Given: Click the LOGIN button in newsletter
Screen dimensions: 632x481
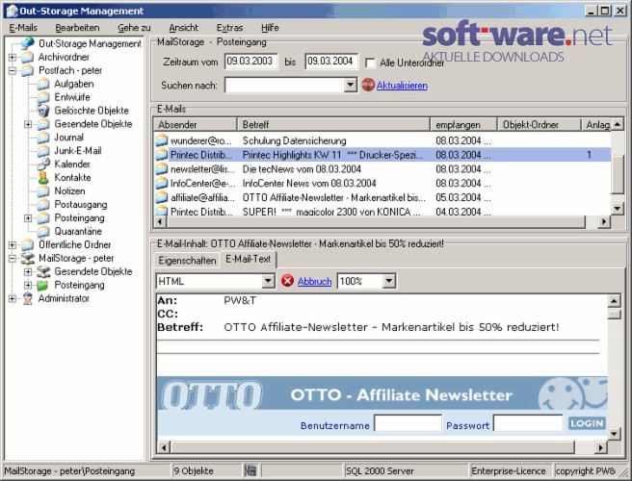Looking at the screenshot, I should 587,423.
